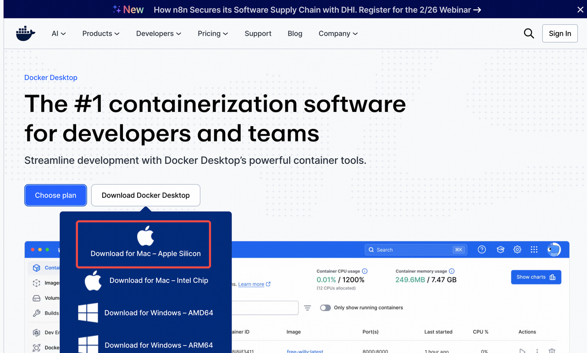Open the site search magnifier
Screen dimensions: 587x353
click(x=529, y=34)
